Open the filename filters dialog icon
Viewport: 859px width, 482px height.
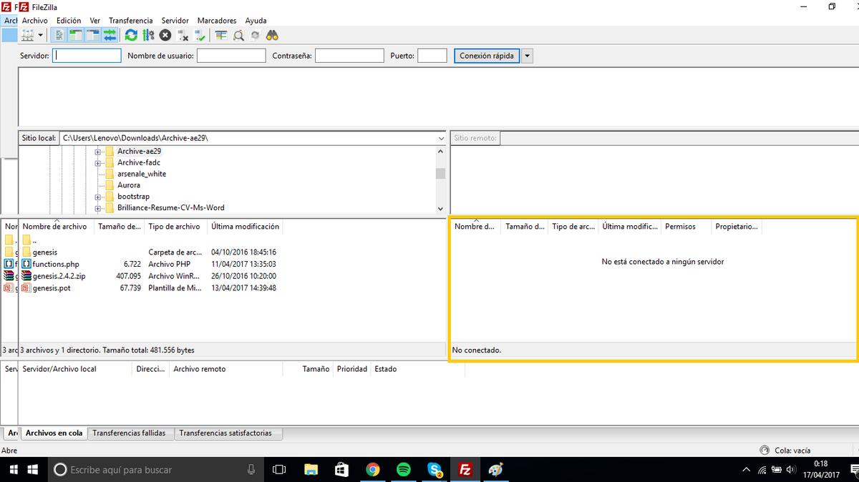click(x=221, y=35)
